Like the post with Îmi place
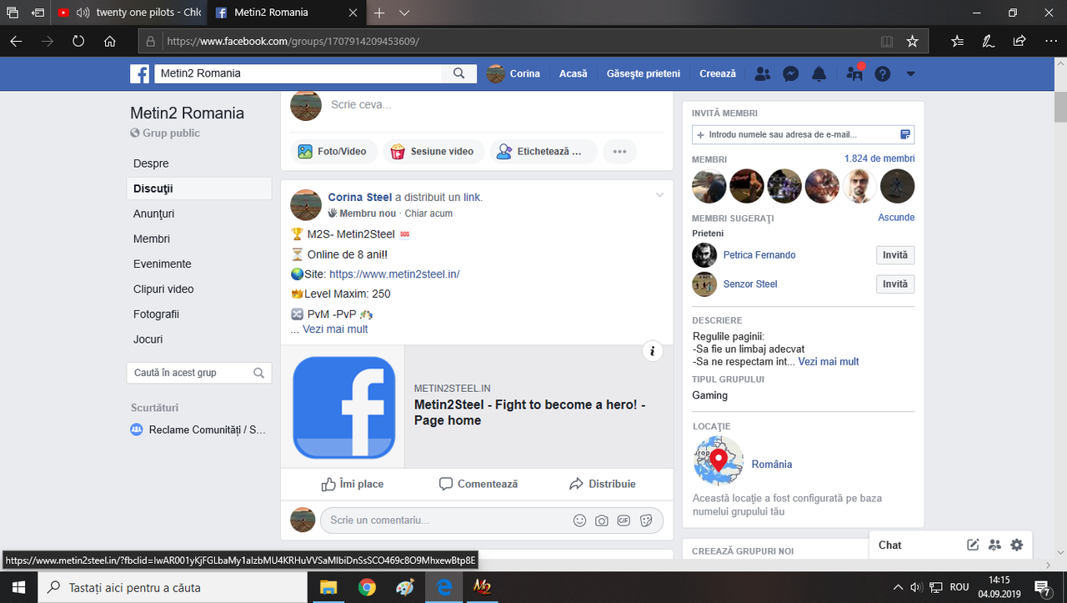This screenshot has height=603, width=1067. point(353,484)
